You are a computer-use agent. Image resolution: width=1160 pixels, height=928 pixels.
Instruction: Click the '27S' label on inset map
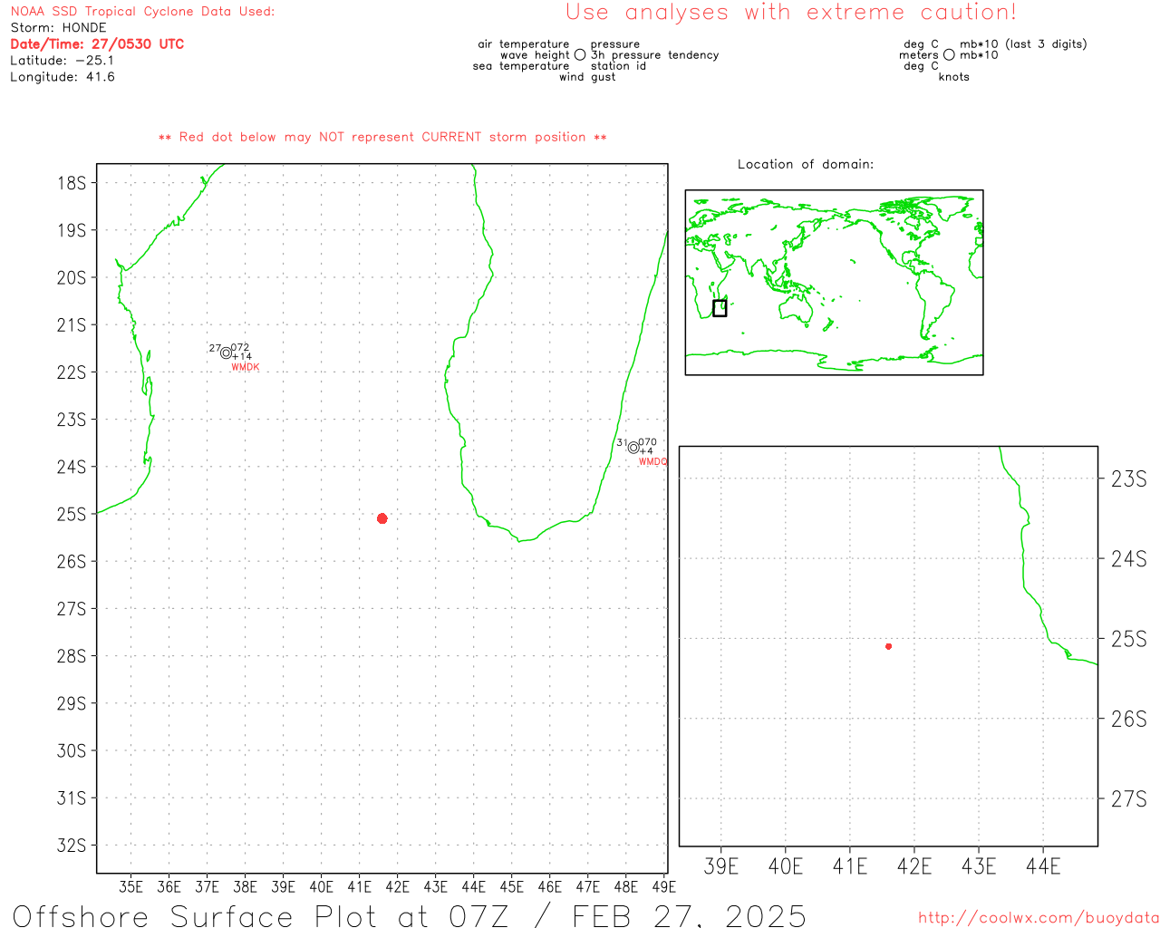[x=1129, y=799]
